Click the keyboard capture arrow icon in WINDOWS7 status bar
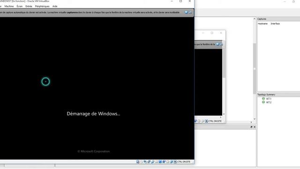 coord(175,161)
